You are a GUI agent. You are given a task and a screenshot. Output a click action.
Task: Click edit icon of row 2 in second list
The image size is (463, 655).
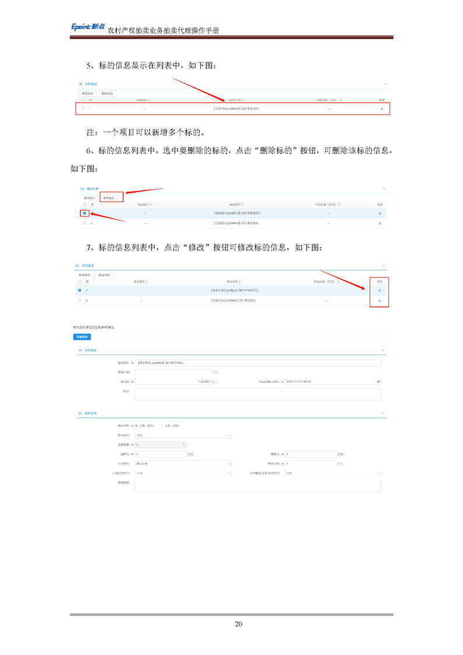(380, 223)
